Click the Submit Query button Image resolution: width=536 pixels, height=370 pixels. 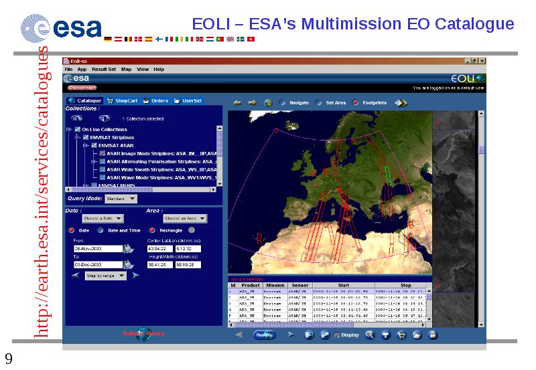143,333
